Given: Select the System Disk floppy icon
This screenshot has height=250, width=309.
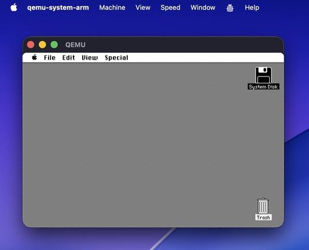Looking at the screenshot, I should [x=263, y=75].
